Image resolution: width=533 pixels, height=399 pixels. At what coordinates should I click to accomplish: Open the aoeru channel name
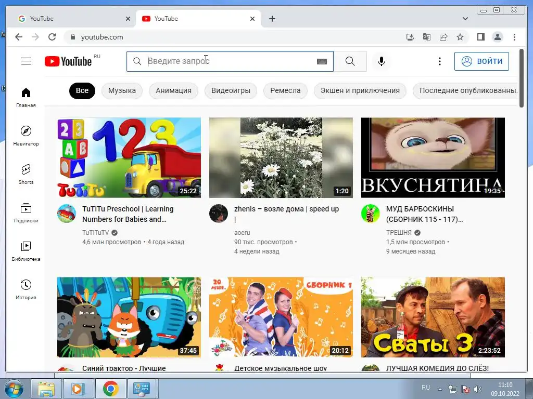coord(242,233)
